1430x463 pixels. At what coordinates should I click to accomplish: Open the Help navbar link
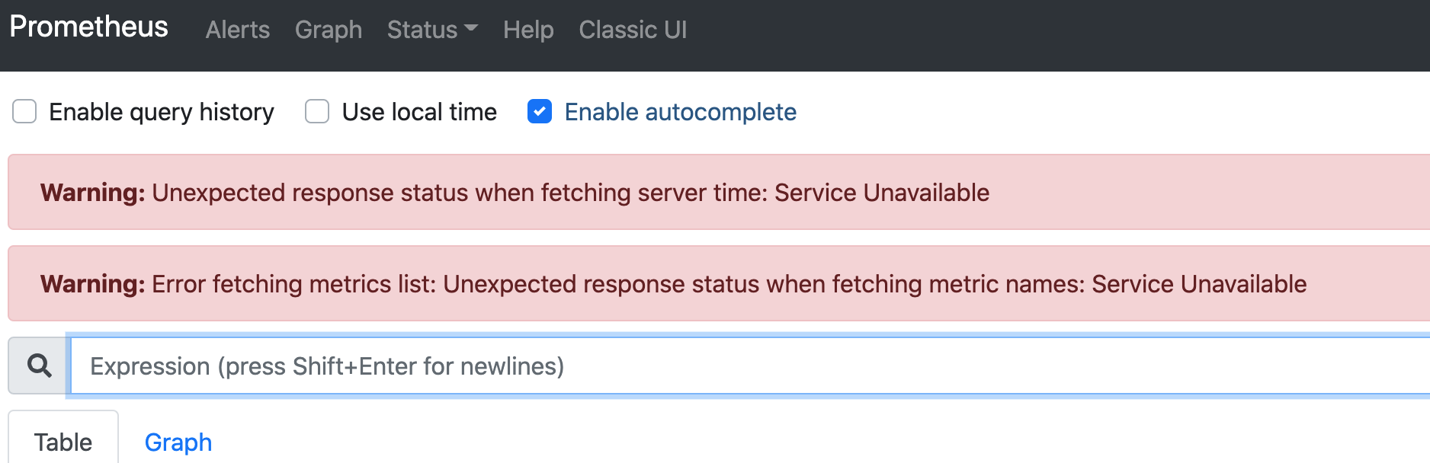pos(528,30)
